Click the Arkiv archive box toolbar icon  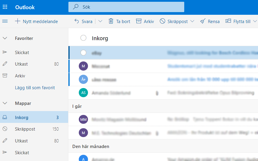click(139, 21)
